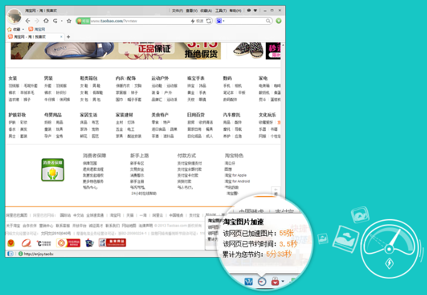This screenshot has height=295, width=427.
Task: Click the magnifier search icon
Action: pos(268,21)
